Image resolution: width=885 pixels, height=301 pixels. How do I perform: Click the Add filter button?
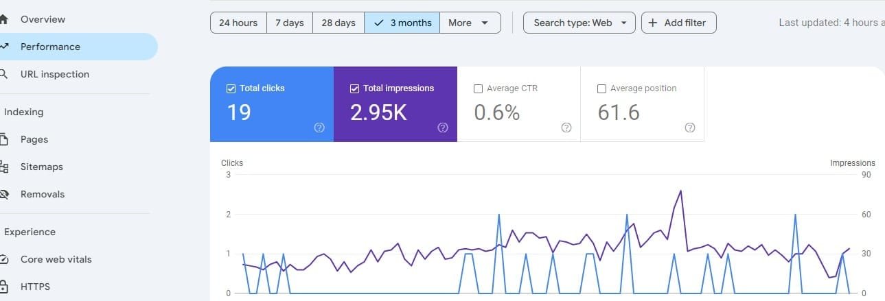click(x=678, y=23)
